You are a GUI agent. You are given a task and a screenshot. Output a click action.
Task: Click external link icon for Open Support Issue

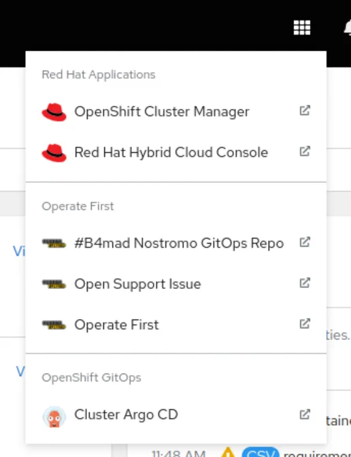[305, 283]
